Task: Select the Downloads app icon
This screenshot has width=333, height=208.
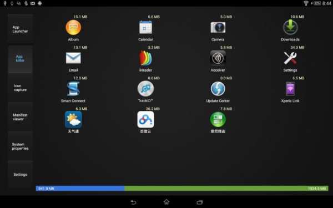Action: (290, 27)
